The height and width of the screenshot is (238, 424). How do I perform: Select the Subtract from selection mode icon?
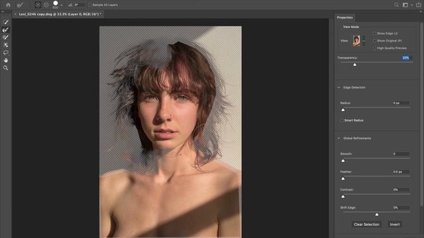(46, 5)
